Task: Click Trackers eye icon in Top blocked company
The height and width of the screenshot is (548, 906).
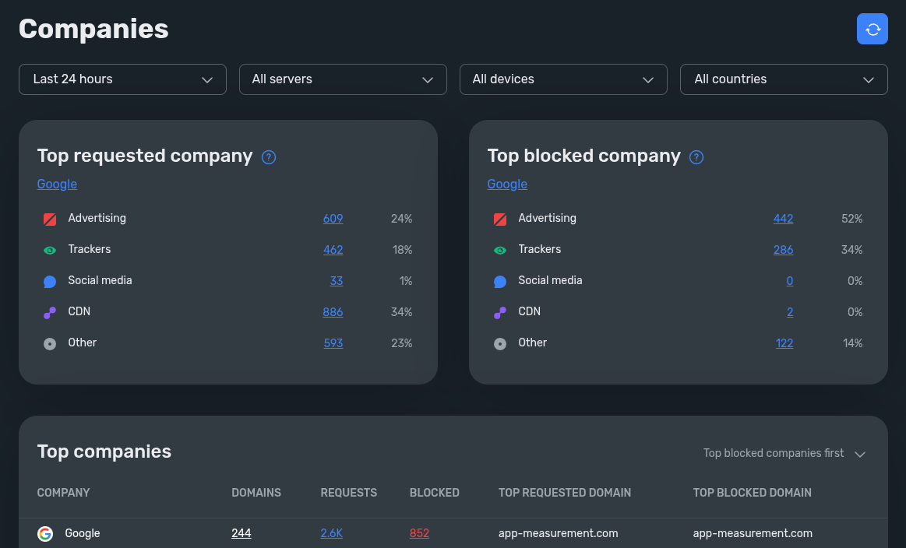Action: 500,250
